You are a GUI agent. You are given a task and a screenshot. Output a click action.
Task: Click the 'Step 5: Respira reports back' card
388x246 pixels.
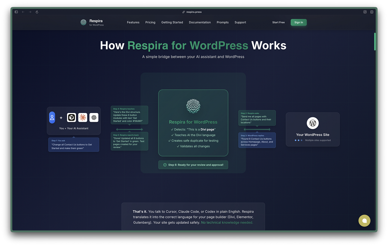pyautogui.click(x=130, y=141)
